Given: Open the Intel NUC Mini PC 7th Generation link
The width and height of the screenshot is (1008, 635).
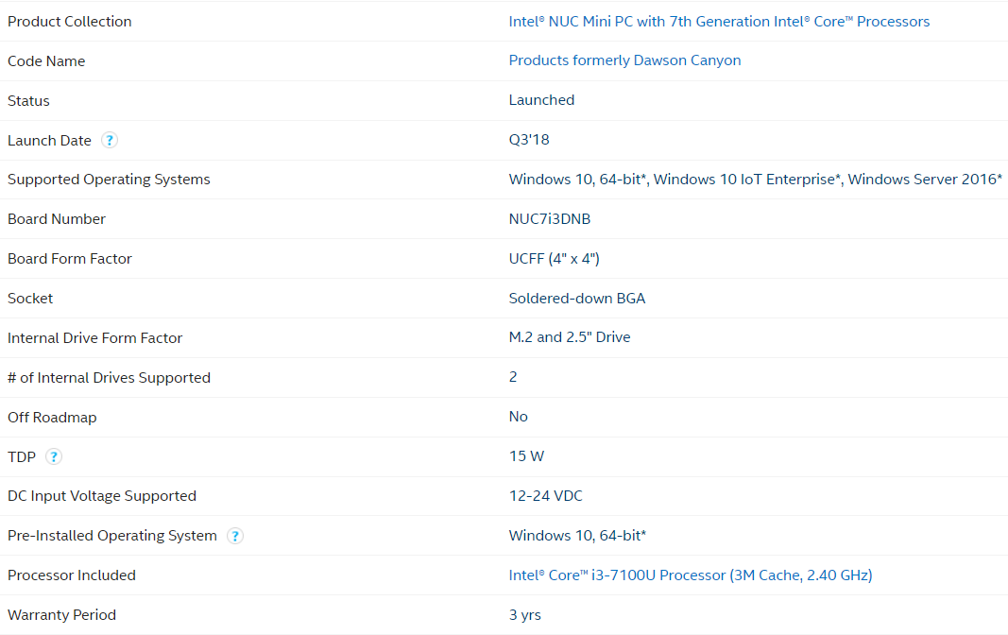Looking at the screenshot, I should click(719, 22).
